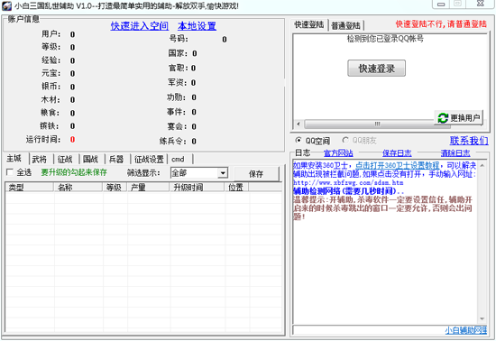Click the 快速登录 button
Image resolution: width=496 pixels, height=341 pixels.
[x=376, y=68]
